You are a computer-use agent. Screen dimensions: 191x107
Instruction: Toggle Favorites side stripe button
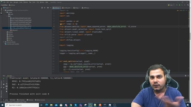coord(1,94)
